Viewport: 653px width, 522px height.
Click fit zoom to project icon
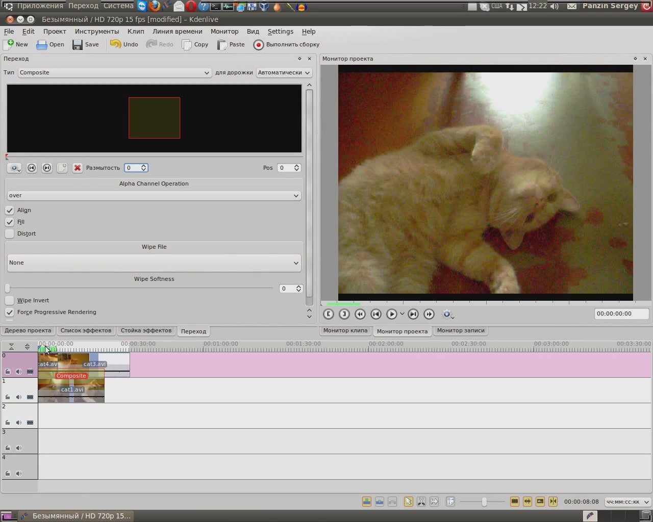click(450, 502)
